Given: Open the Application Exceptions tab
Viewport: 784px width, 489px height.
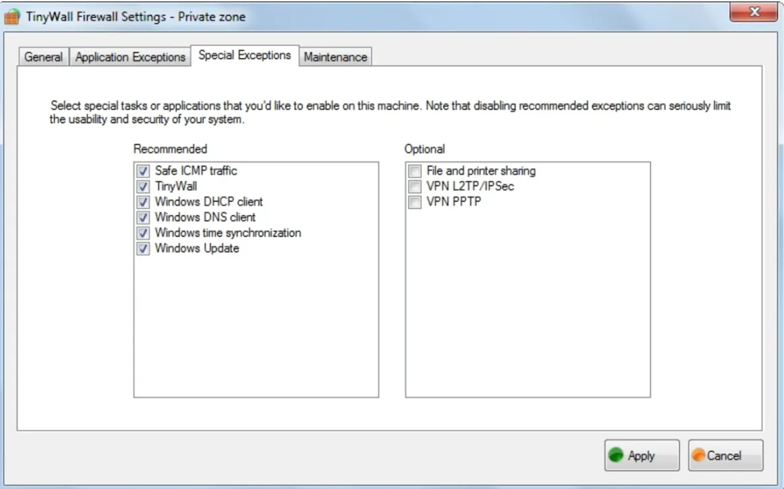Looking at the screenshot, I should [130, 57].
